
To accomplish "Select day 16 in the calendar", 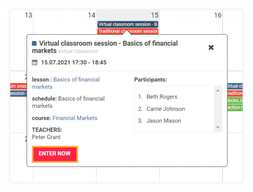I will [x=218, y=15].
